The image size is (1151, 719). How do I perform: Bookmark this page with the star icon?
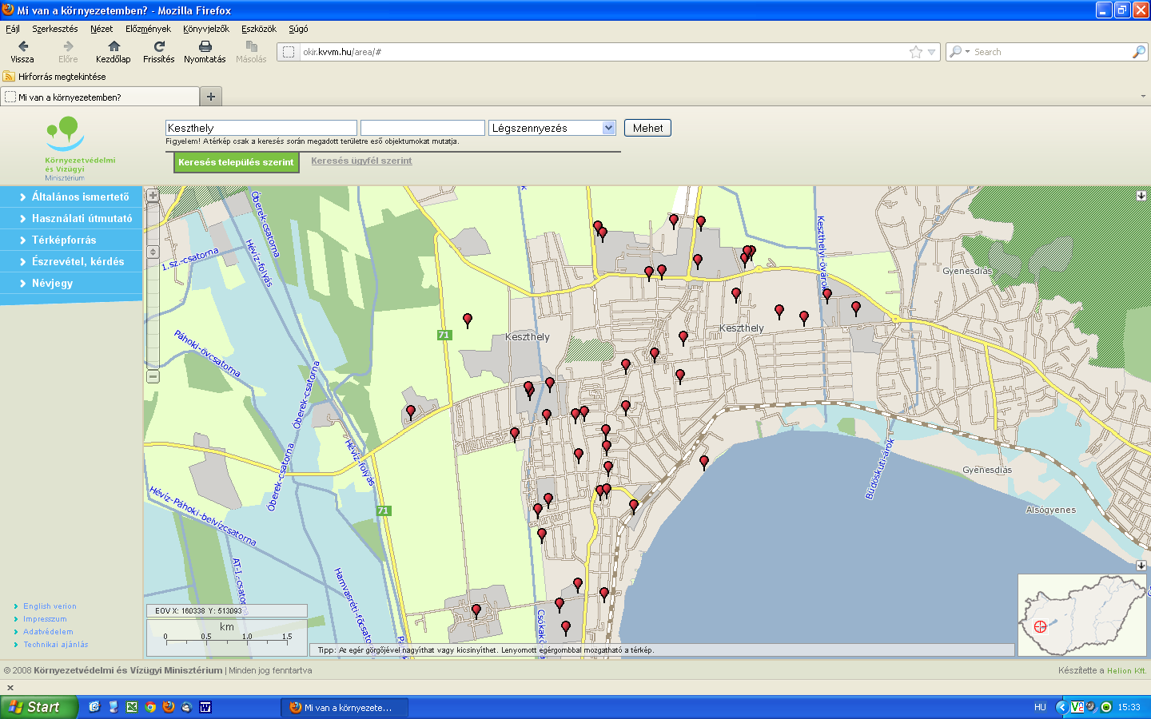[916, 52]
